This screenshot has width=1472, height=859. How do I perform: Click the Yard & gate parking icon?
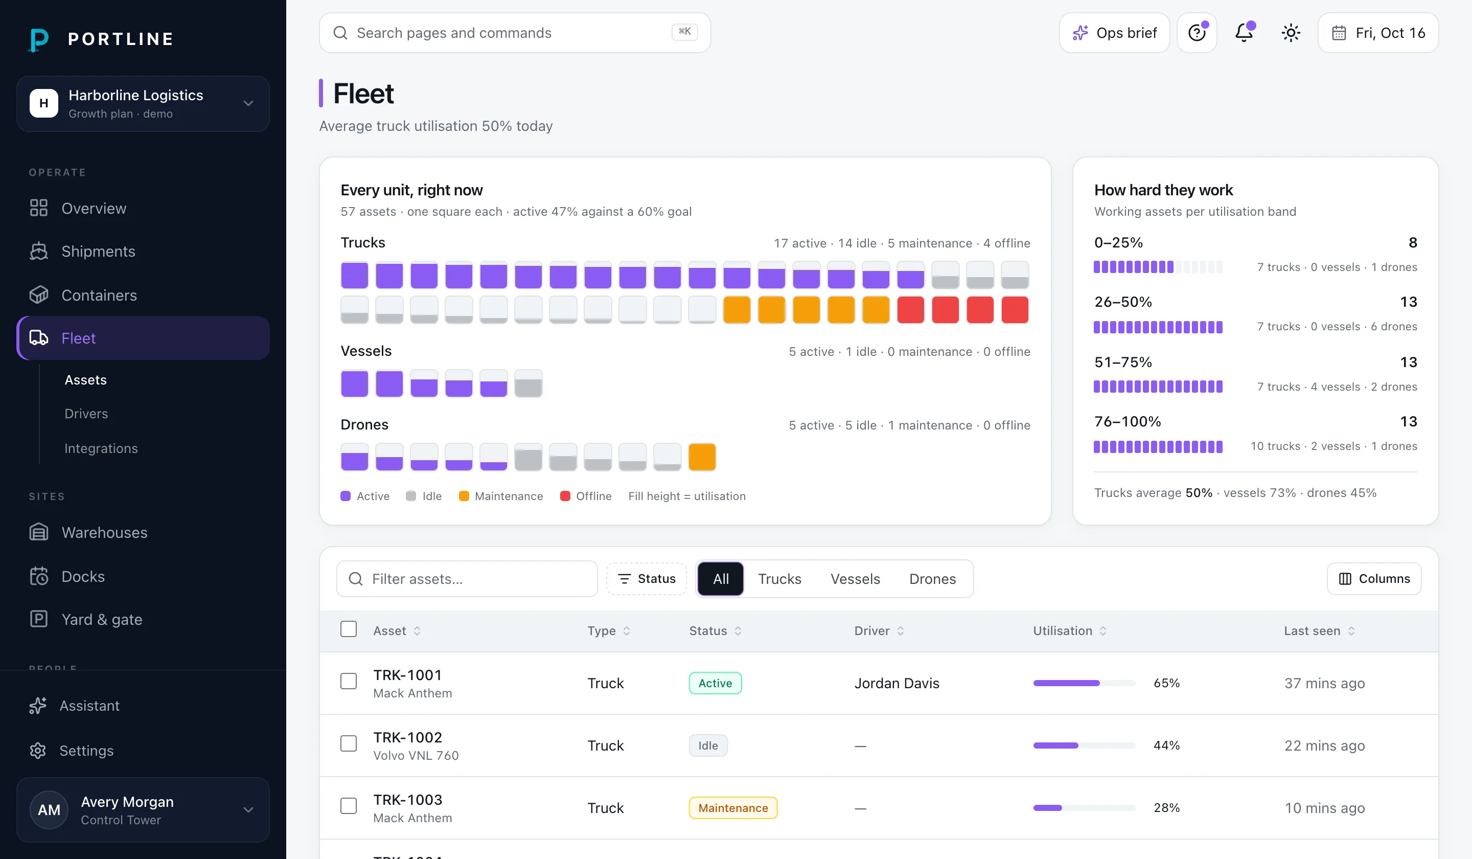pyautogui.click(x=38, y=619)
